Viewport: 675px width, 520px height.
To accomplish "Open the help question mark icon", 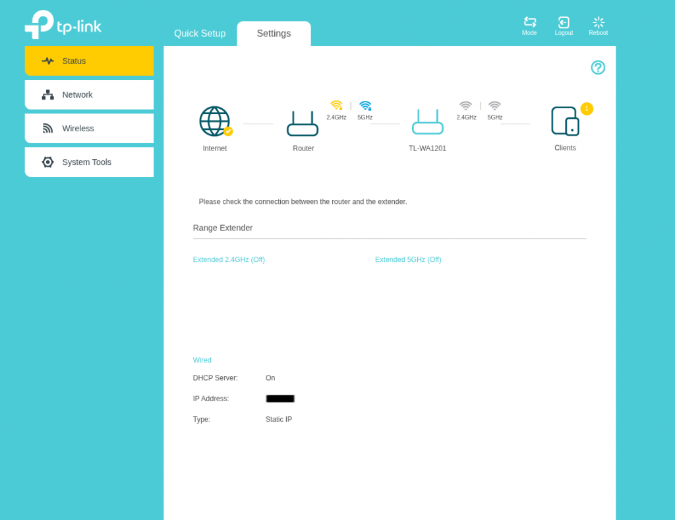I will click(598, 67).
